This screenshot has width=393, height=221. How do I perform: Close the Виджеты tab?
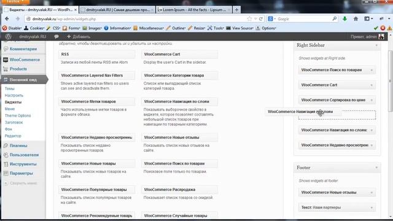pyautogui.click(x=76, y=10)
